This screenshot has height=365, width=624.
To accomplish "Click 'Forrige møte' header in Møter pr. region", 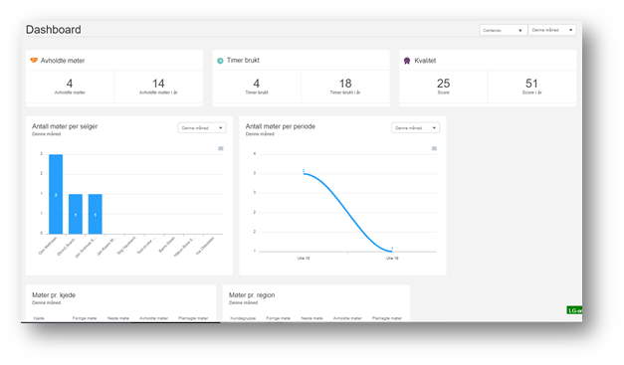I will point(279,318).
